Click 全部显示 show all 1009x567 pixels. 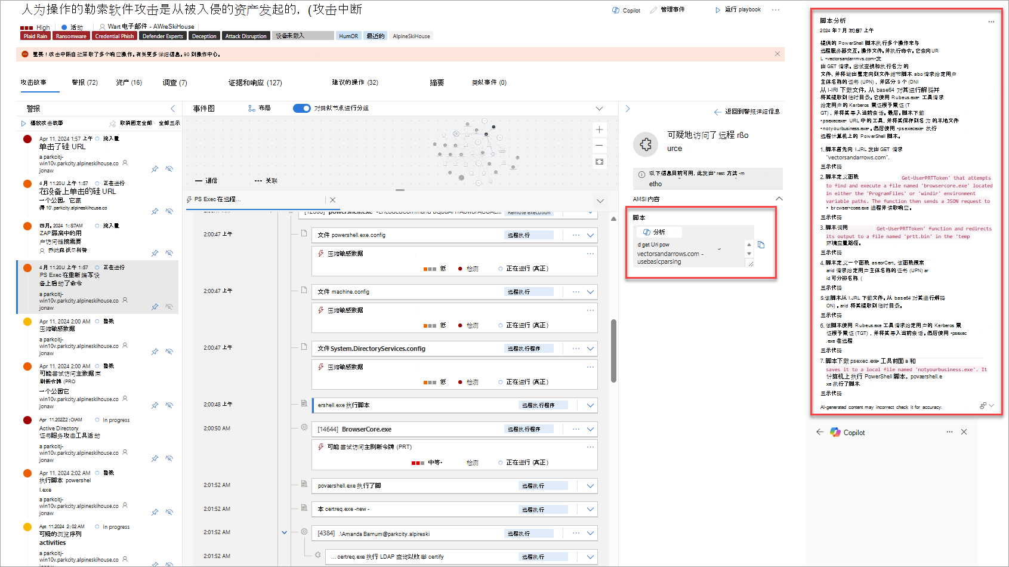click(x=169, y=124)
